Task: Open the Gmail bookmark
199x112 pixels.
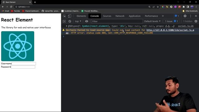Action: [x=6, y=11]
